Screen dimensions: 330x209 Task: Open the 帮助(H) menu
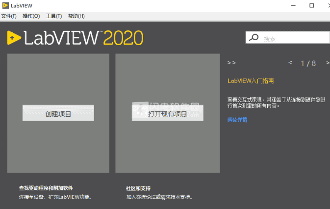[x=76, y=16]
